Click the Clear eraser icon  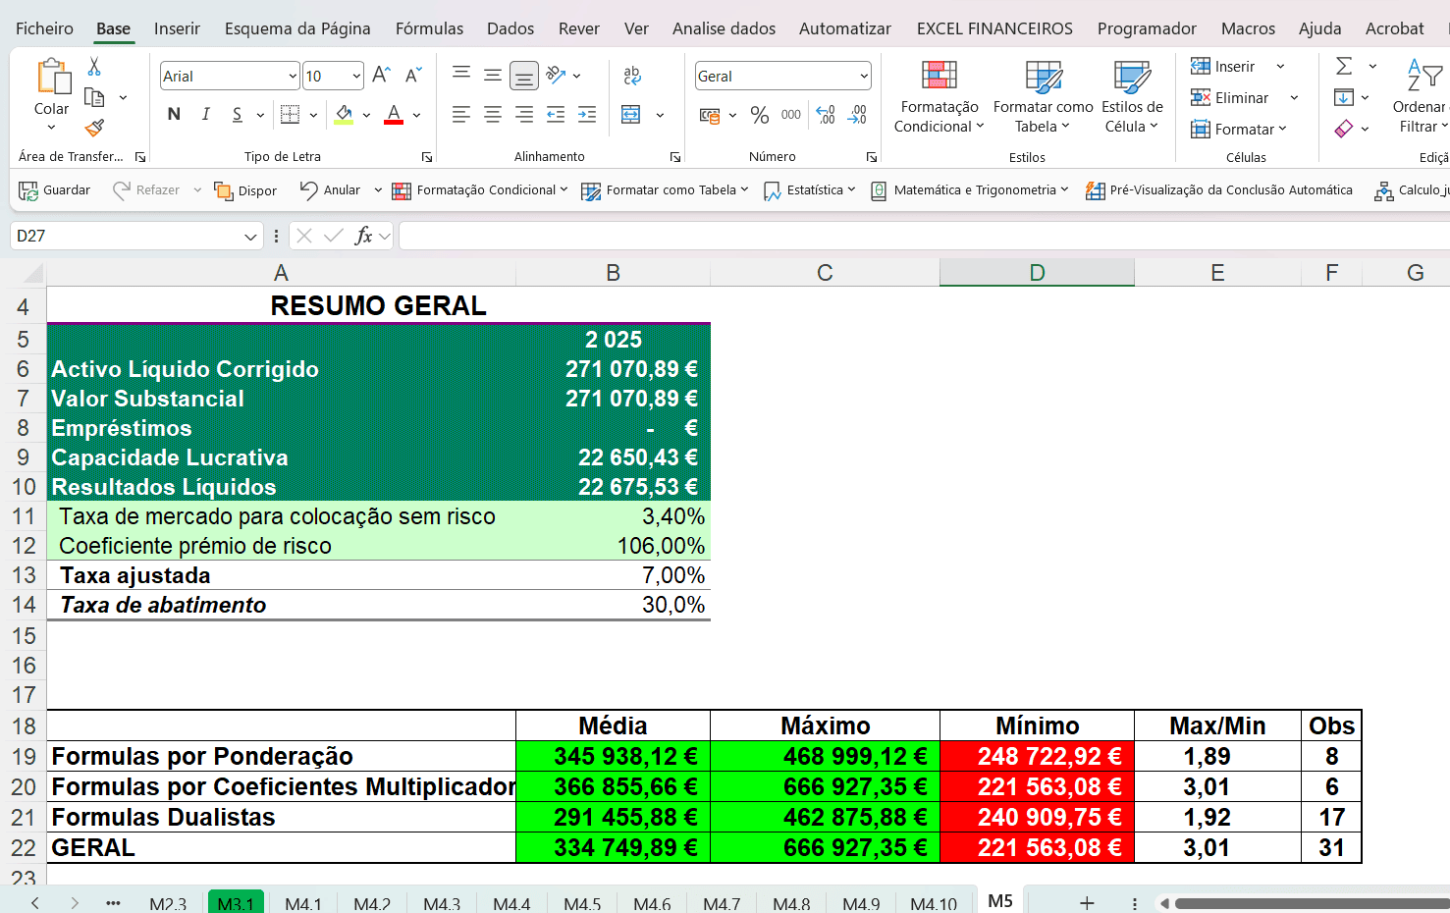pos(1344,129)
